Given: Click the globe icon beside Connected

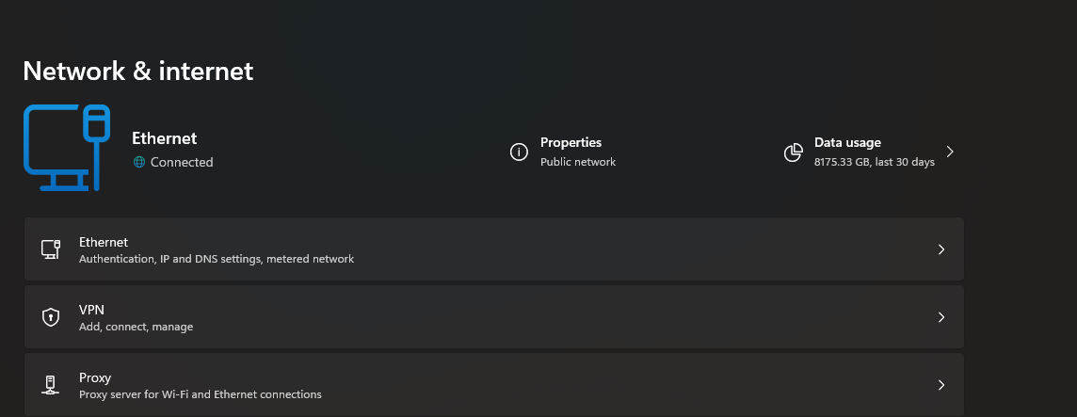Looking at the screenshot, I should point(139,162).
